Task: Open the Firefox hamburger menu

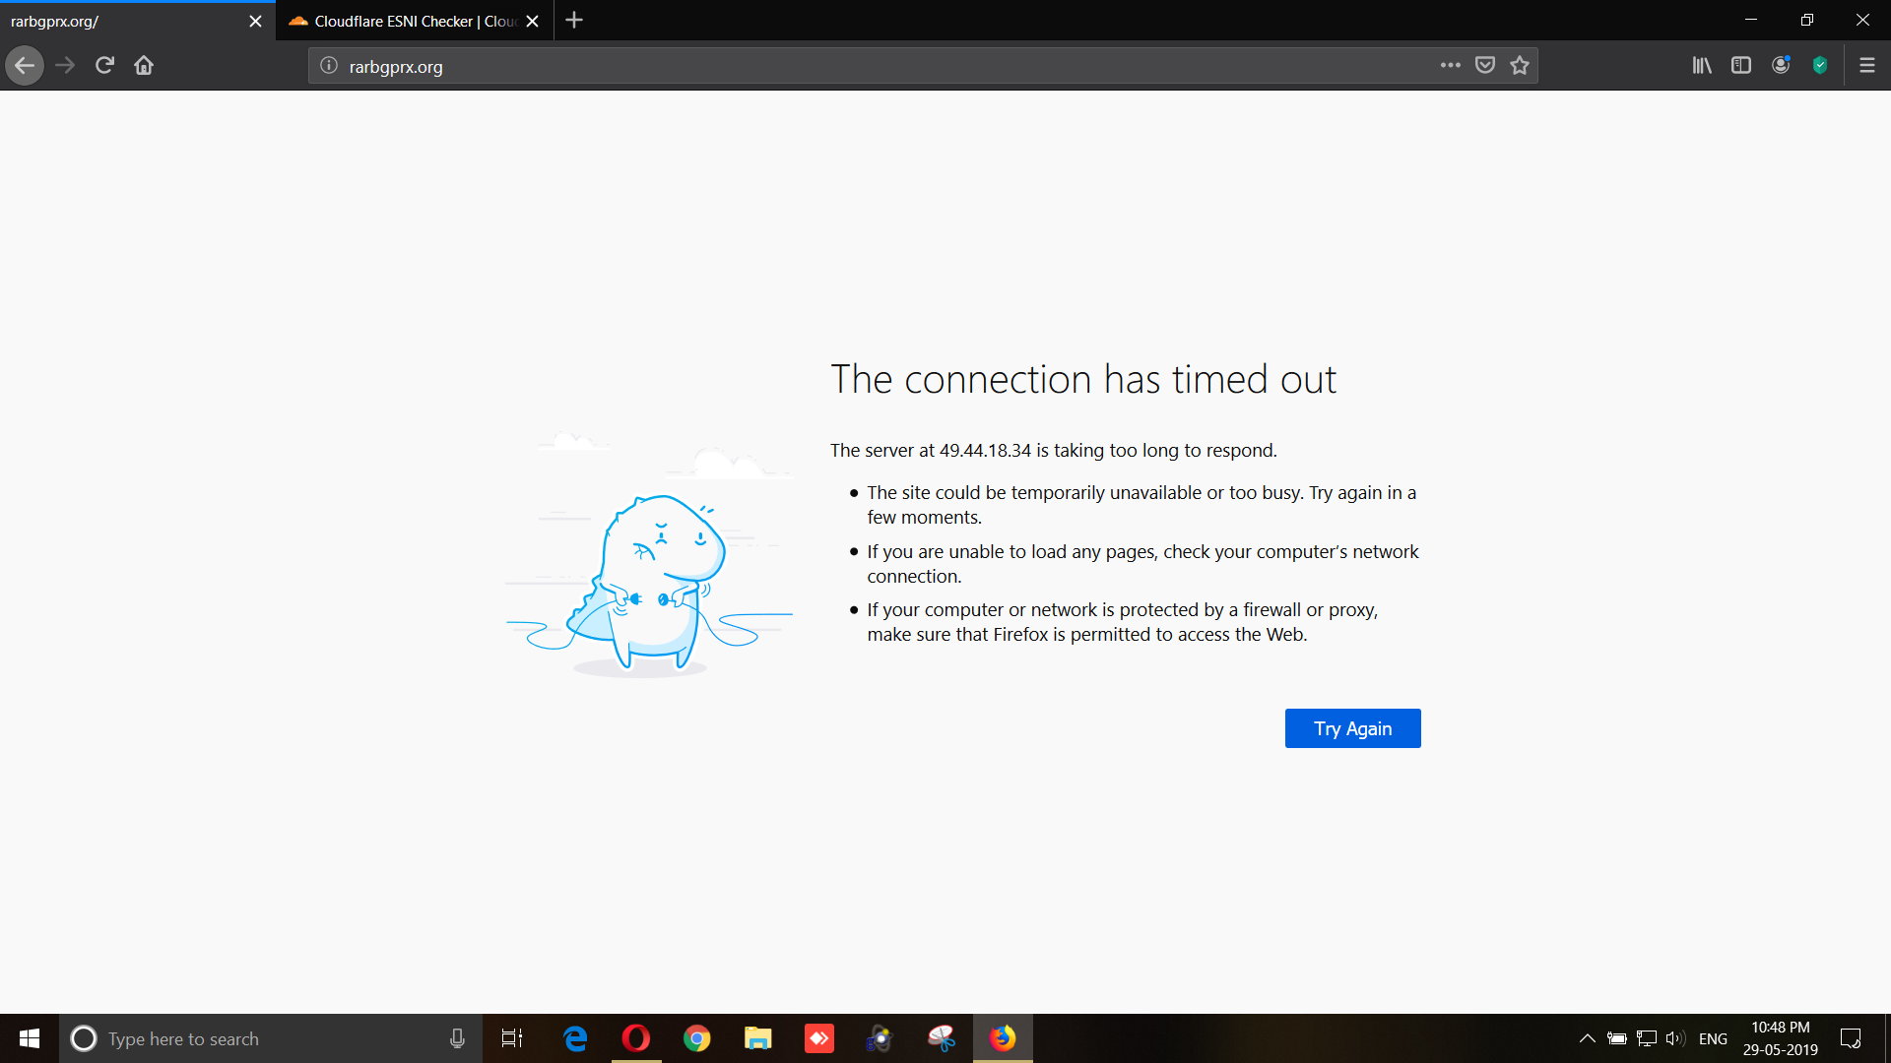Action: [x=1866, y=66]
